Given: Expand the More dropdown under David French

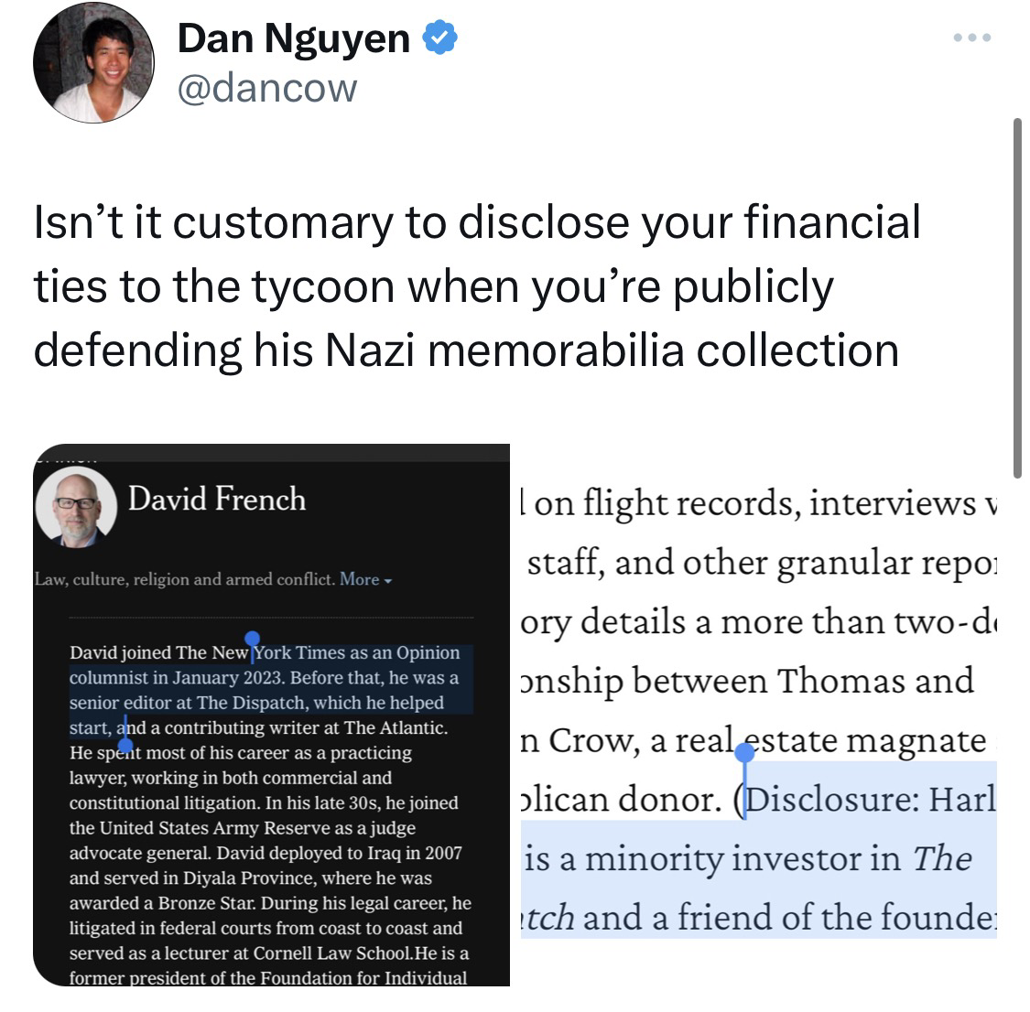Looking at the screenshot, I should 365,579.
